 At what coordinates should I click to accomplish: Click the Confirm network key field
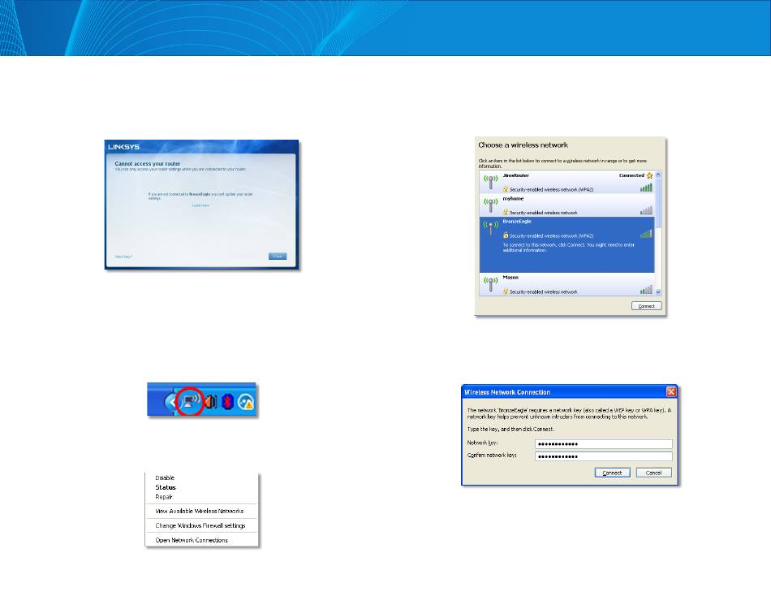coord(603,456)
